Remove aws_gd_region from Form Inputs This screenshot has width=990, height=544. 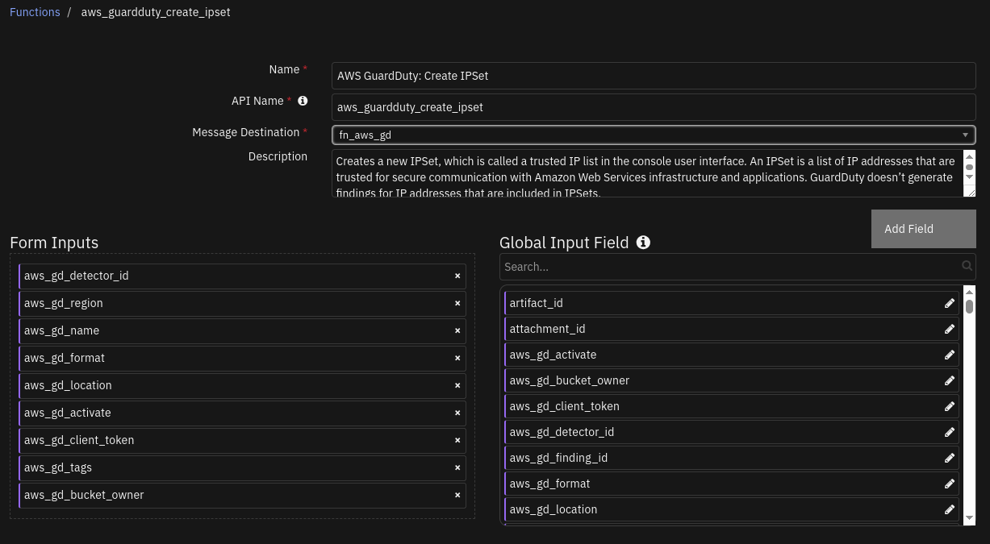[457, 303]
